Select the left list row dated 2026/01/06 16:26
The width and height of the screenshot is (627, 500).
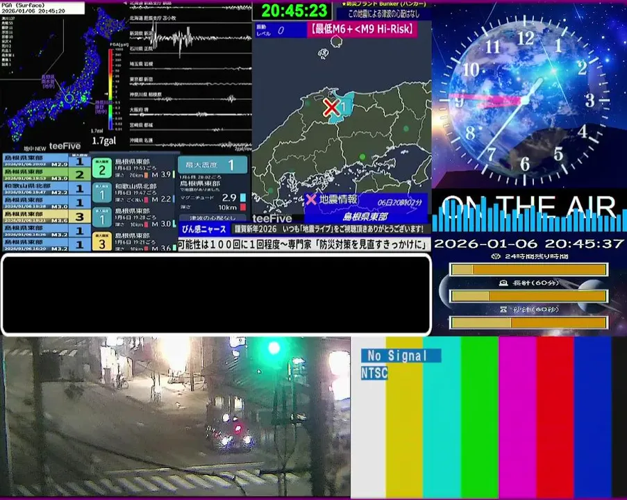pyautogui.click(x=47, y=231)
